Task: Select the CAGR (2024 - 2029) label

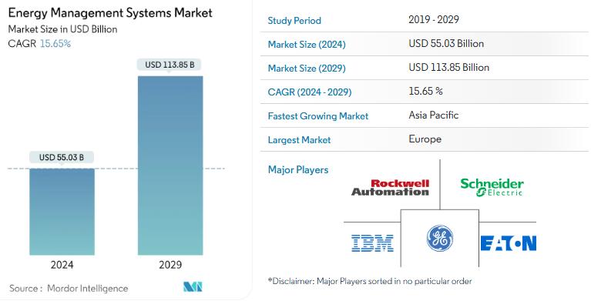Action: pos(310,92)
